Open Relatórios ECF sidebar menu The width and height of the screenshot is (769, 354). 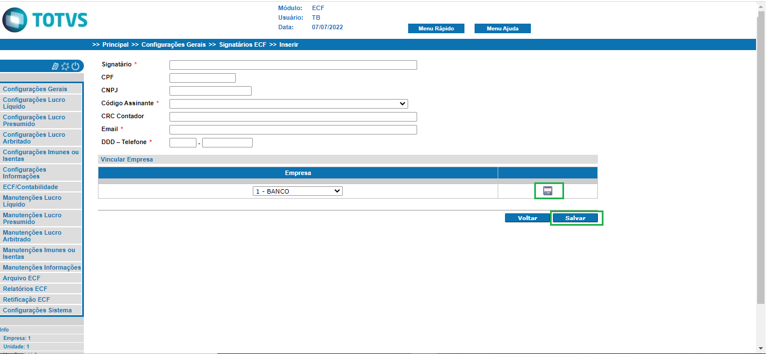(x=42, y=289)
